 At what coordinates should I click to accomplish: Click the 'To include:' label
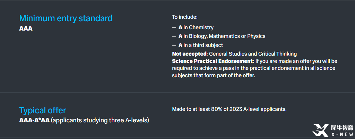185,17
